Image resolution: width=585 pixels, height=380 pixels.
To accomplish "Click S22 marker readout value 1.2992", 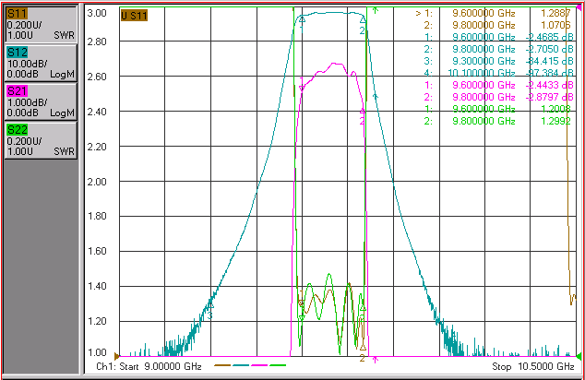I will point(555,121).
